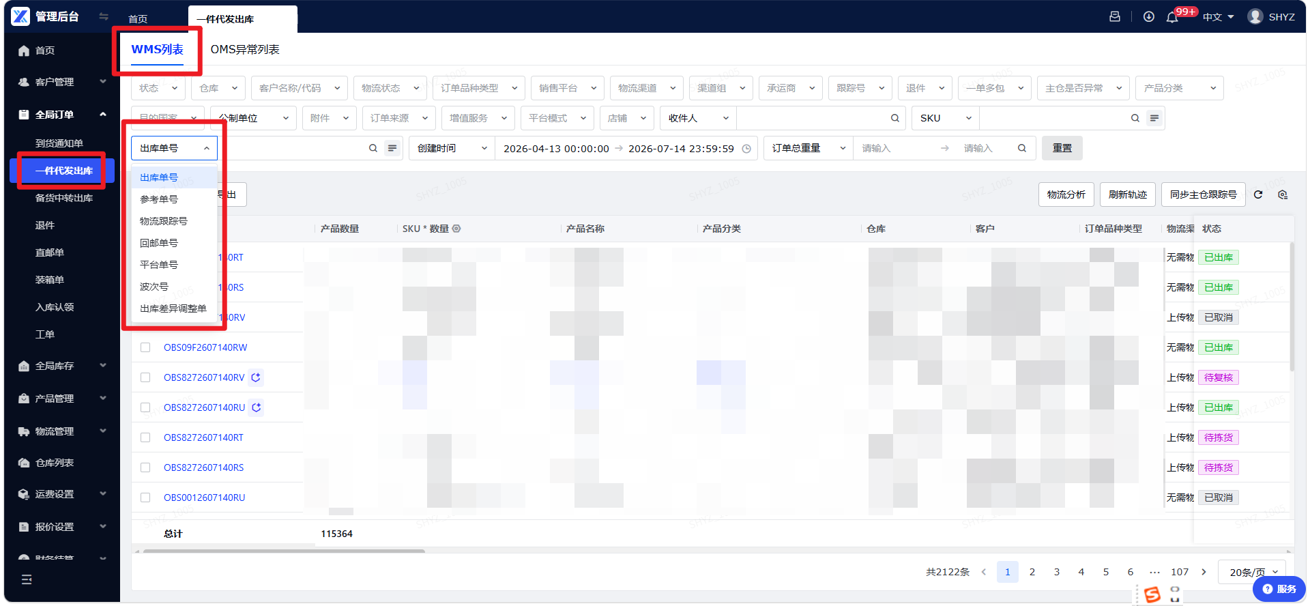This screenshot has width=1310, height=606.
Task: Select 参考单号 from the dropdown list
Action: coord(175,199)
